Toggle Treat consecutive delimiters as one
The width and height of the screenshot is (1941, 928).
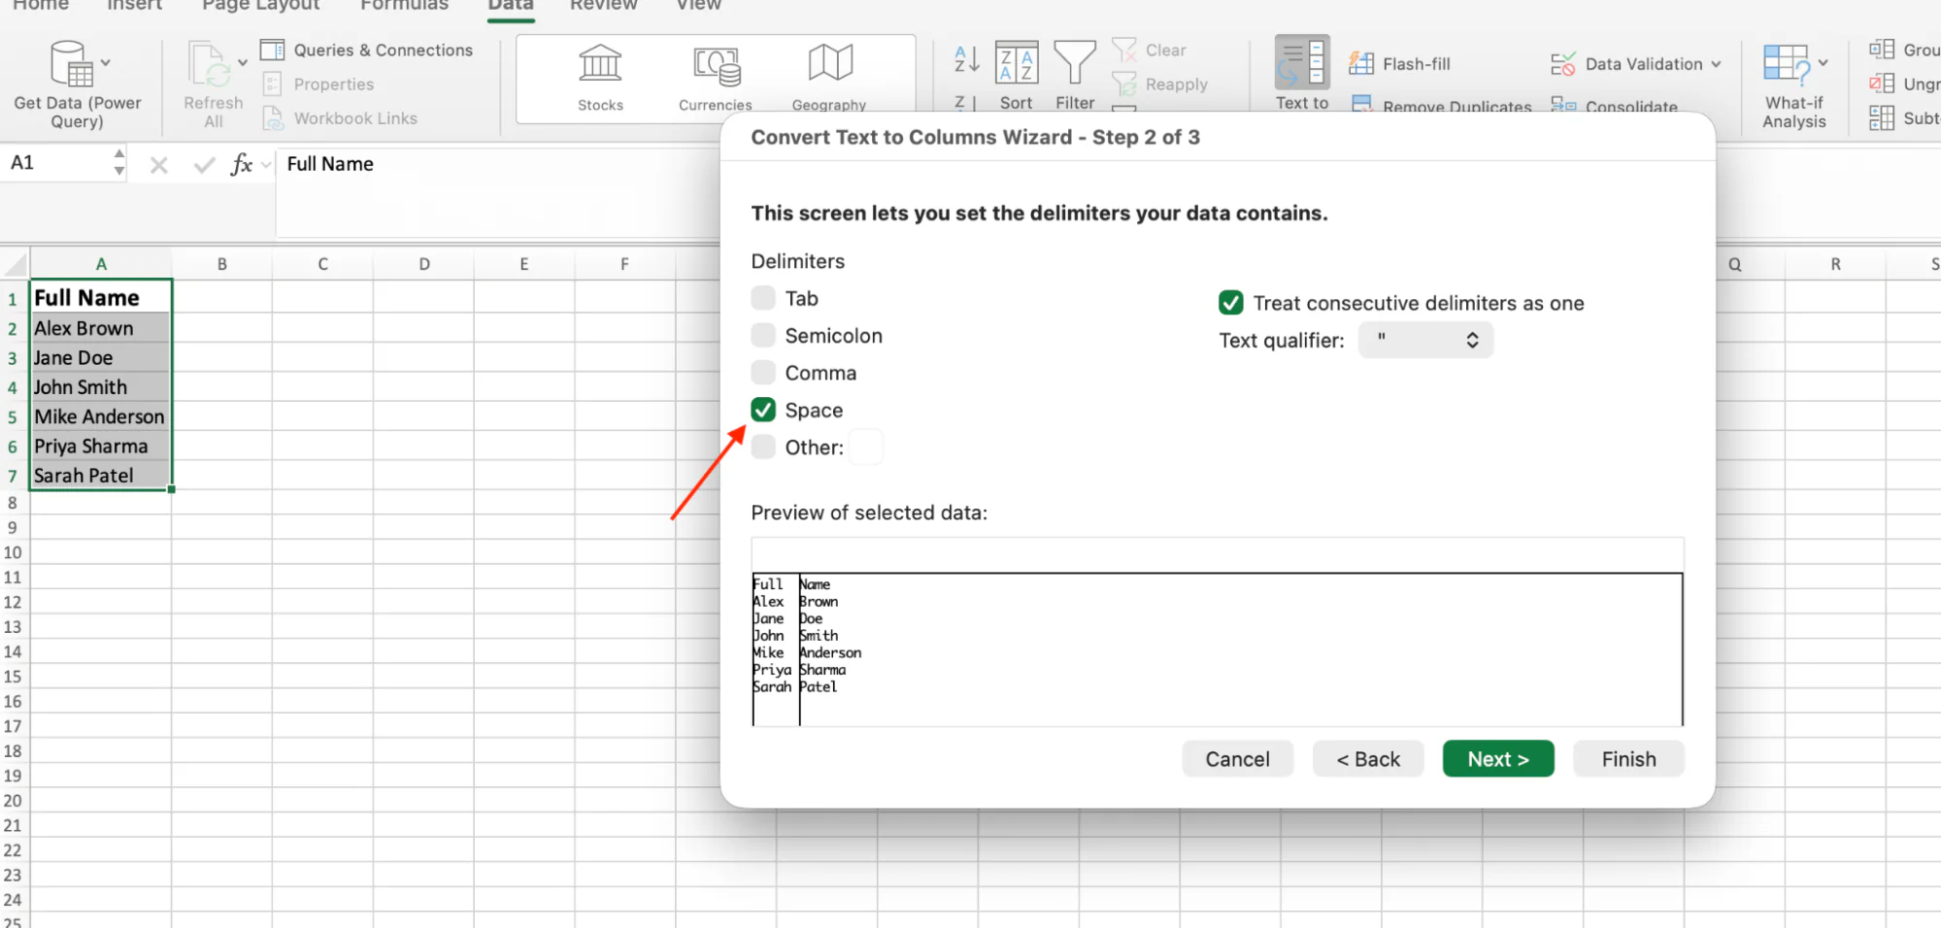click(x=1230, y=303)
